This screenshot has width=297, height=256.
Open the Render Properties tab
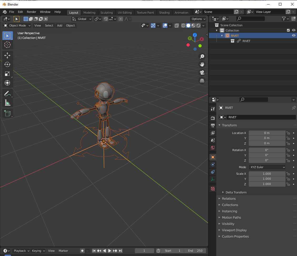click(212, 118)
